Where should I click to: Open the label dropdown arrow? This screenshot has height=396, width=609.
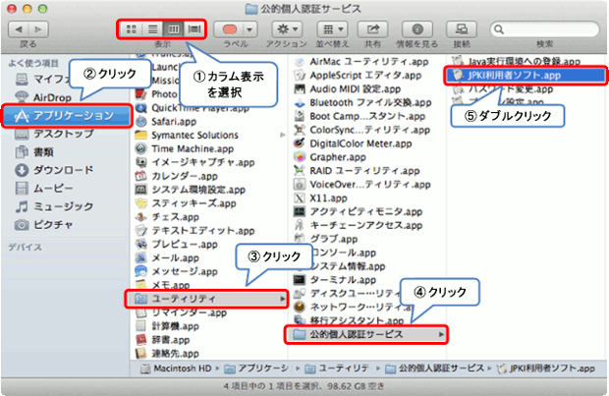tap(249, 29)
